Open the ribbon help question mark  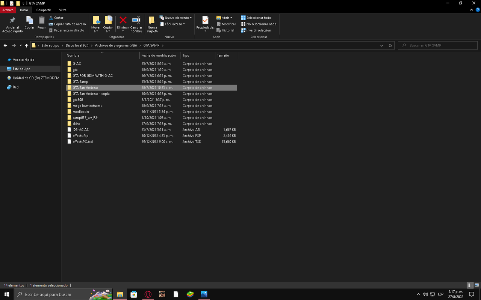(478, 10)
